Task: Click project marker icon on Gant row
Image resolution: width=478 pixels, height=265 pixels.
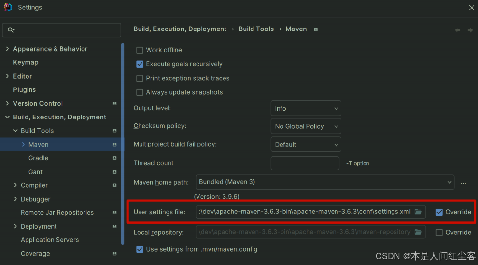Action: coord(114,172)
